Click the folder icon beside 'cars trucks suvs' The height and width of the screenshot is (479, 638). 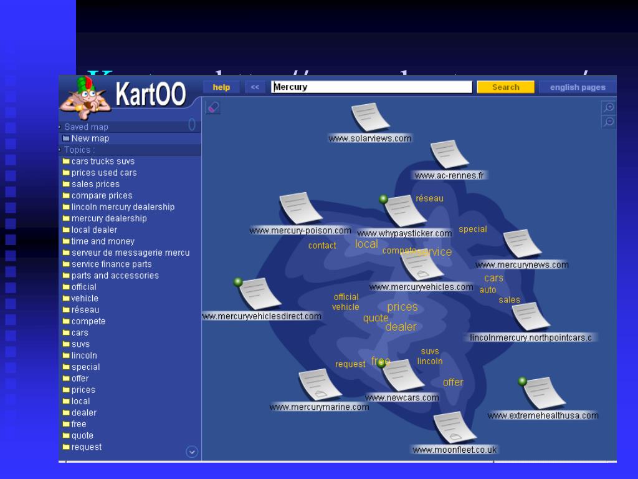(x=66, y=162)
